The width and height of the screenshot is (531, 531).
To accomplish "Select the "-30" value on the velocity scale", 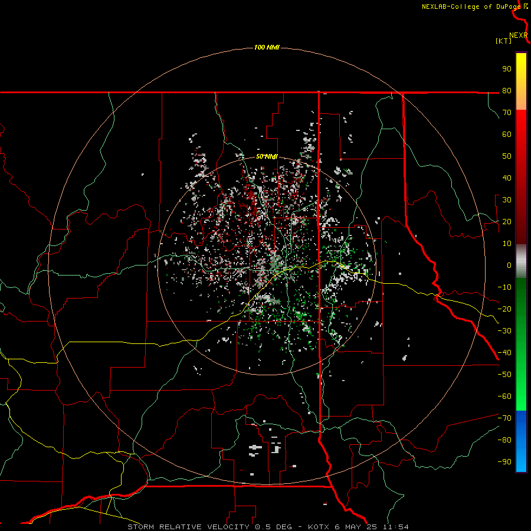I will click(x=504, y=330).
